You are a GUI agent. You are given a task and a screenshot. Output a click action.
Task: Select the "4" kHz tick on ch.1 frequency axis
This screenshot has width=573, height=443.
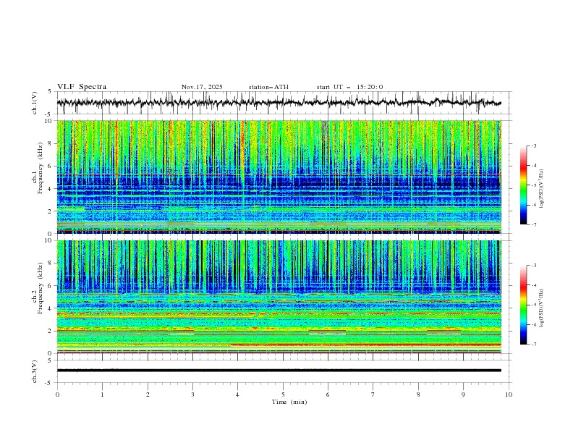pos(51,189)
